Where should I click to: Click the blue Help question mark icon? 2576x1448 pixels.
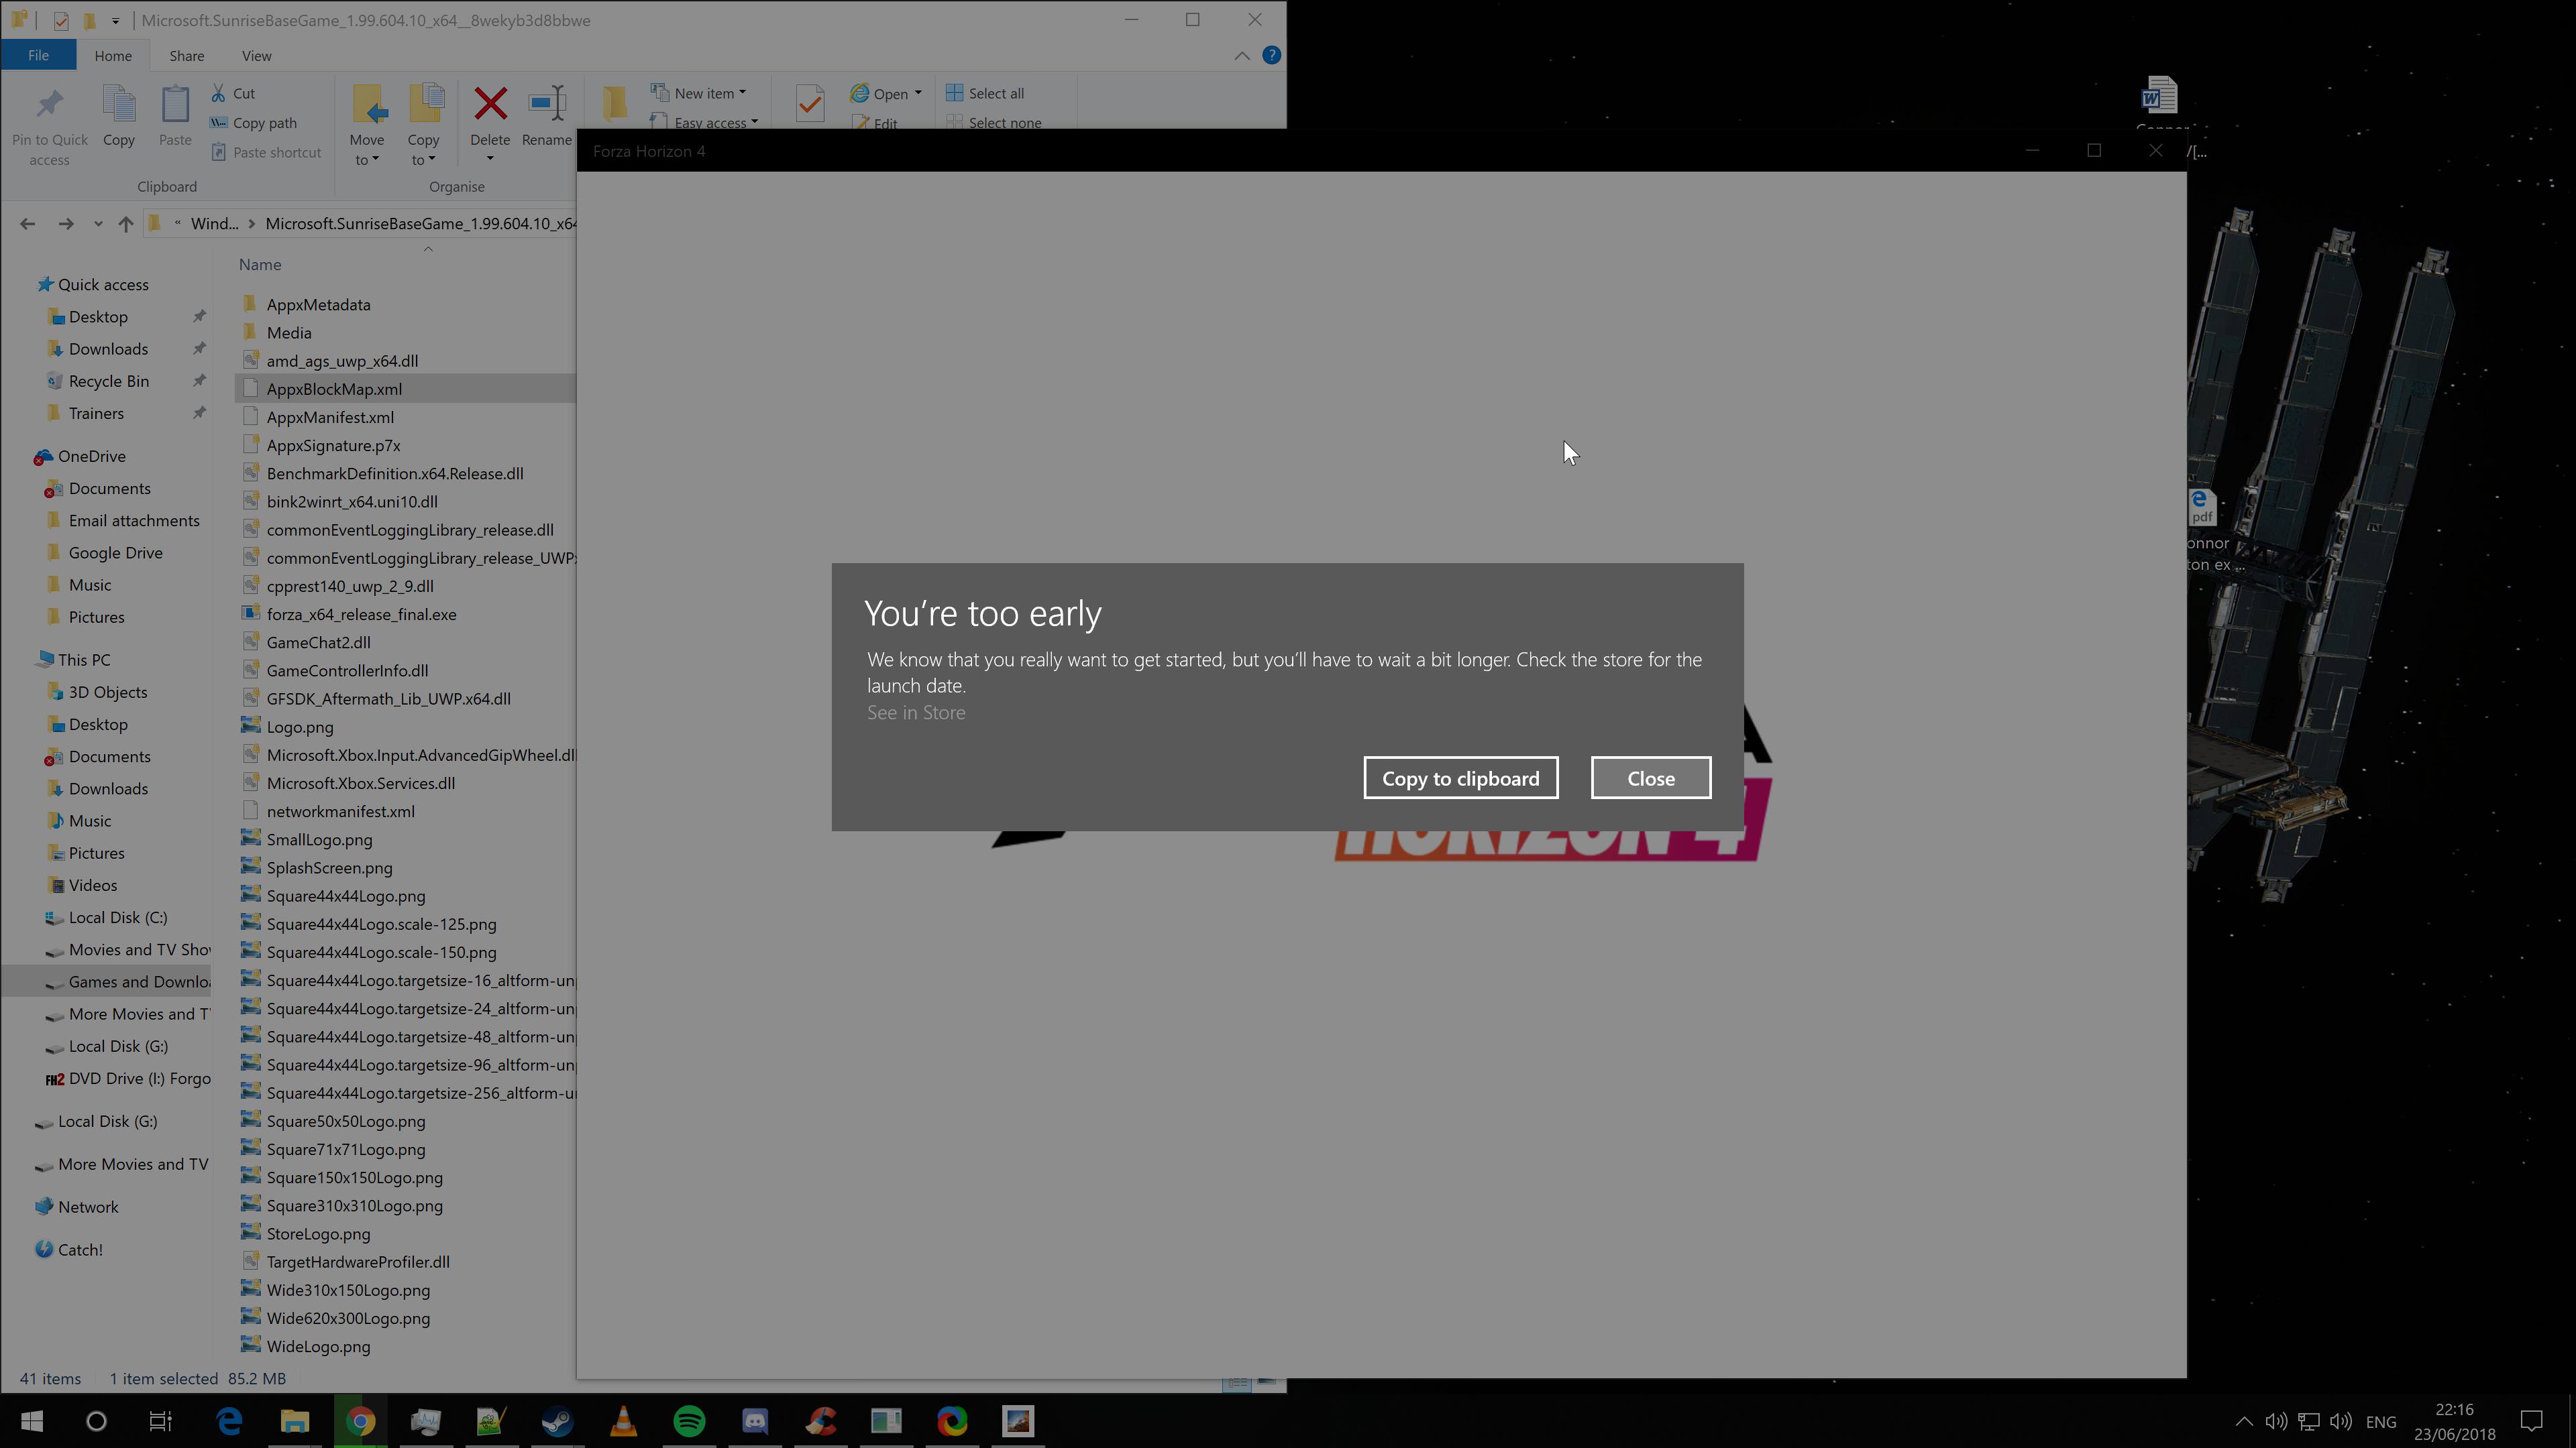point(1271,55)
